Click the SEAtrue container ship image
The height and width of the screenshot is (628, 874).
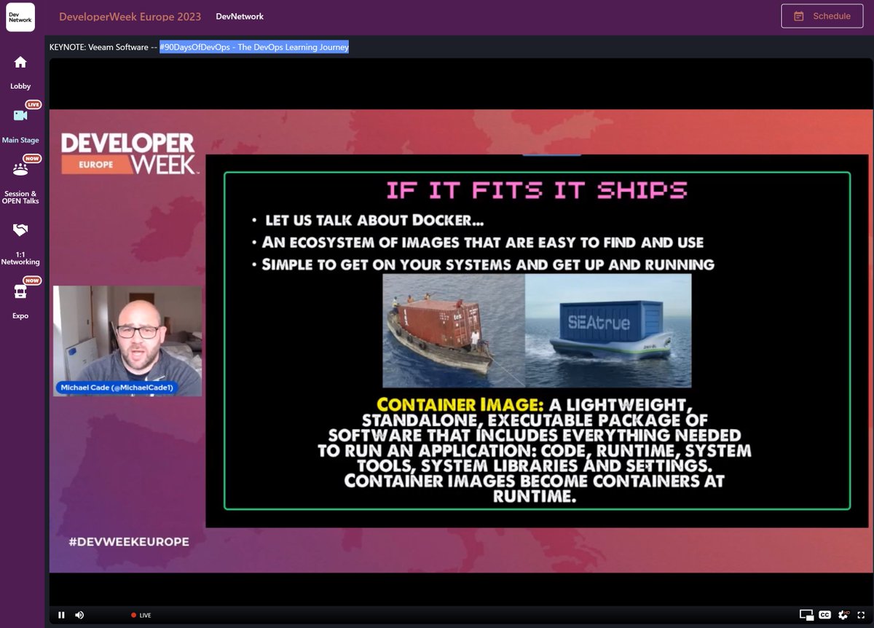[x=608, y=331]
